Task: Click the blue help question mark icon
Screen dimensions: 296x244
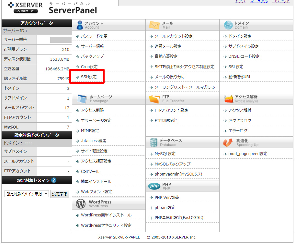Action: coord(54,180)
